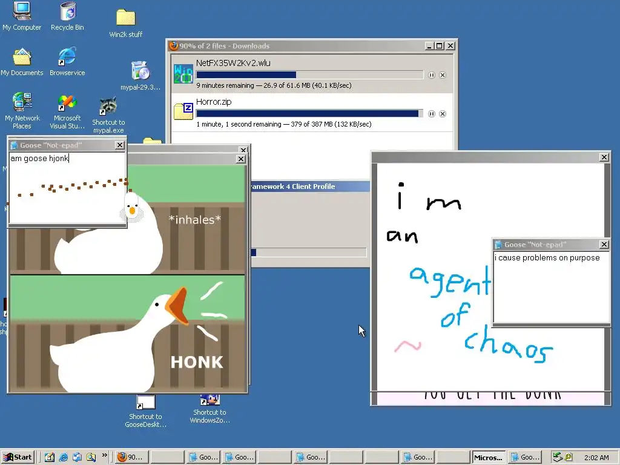Screen dimensions: 620x465
Task: Expand the quick launch overflow chevron
Action: tap(104, 455)
